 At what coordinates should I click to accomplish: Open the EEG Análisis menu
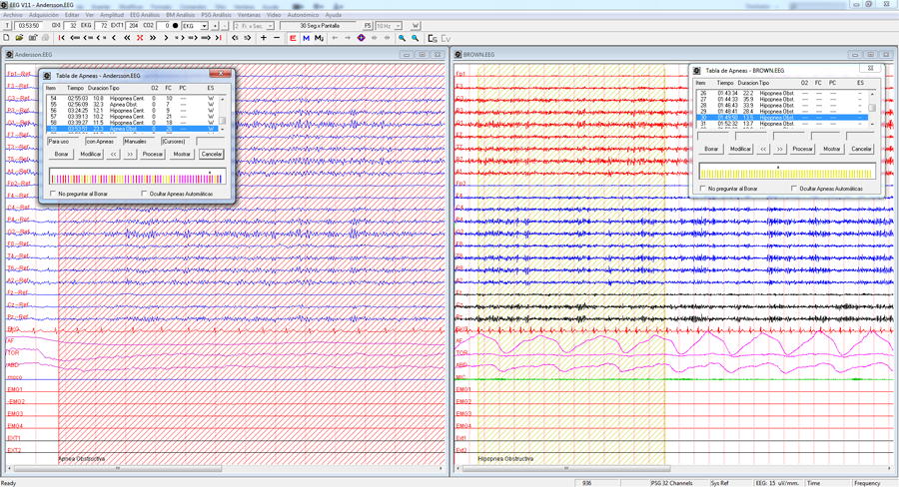point(145,15)
